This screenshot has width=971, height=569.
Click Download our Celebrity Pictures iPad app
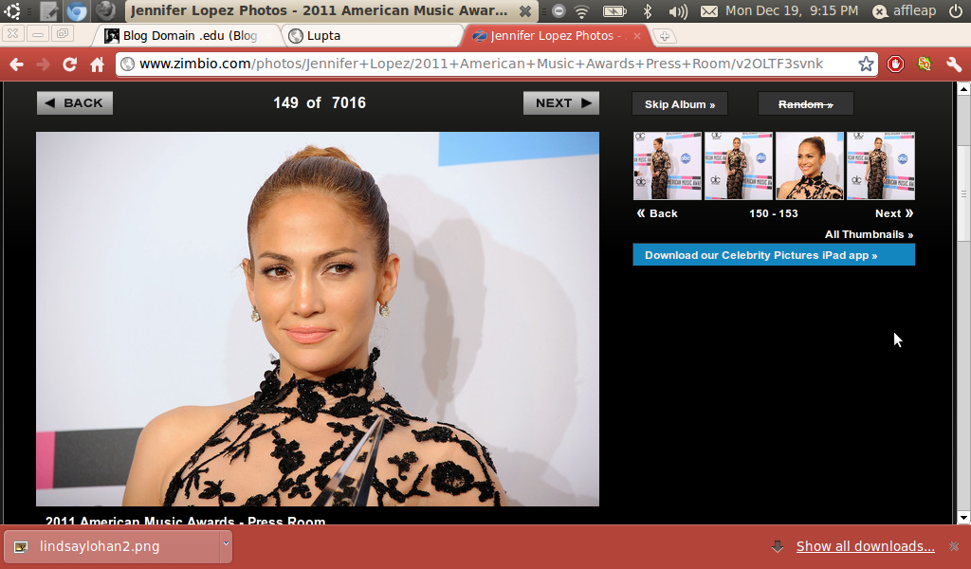(774, 255)
